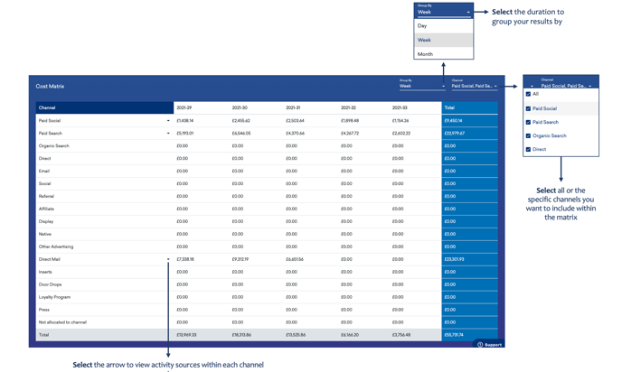622x372 pixels.
Task: Expand the Paid Social row arrow
Action: (x=168, y=121)
